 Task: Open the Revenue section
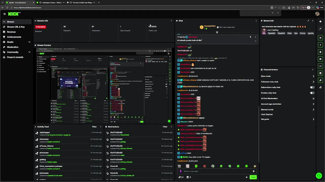point(17,32)
